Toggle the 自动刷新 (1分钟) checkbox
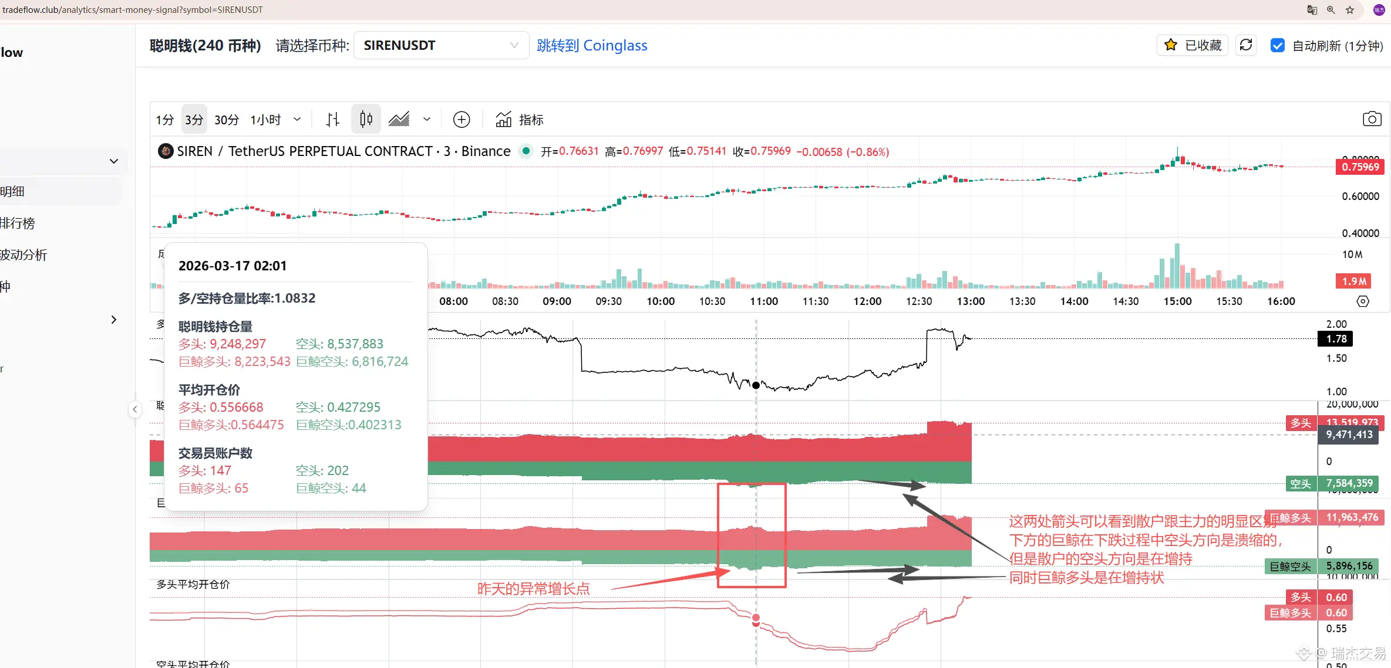This screenshot has width=1391, height=668. point(1277,45)
